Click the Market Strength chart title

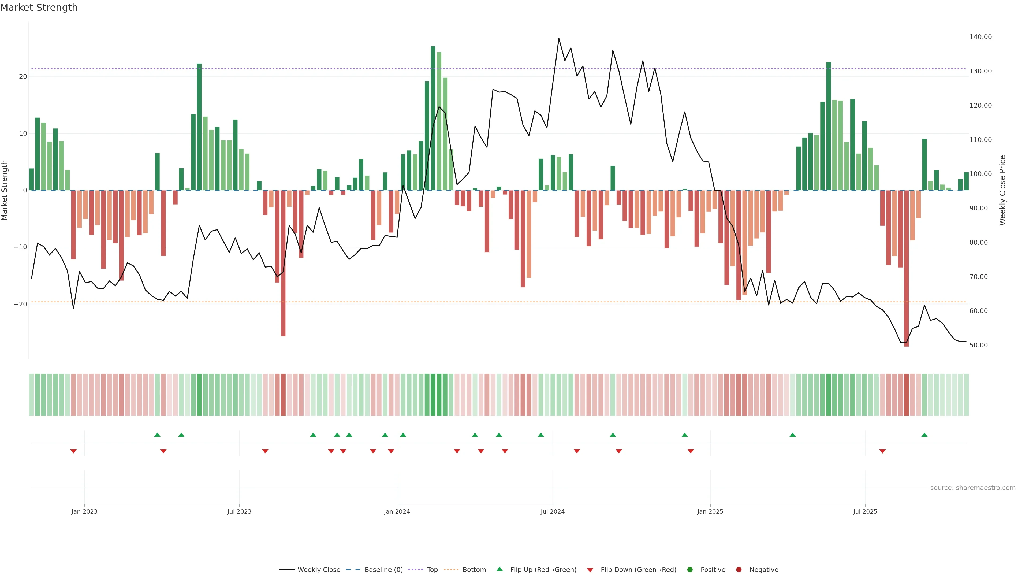(39, 8)
